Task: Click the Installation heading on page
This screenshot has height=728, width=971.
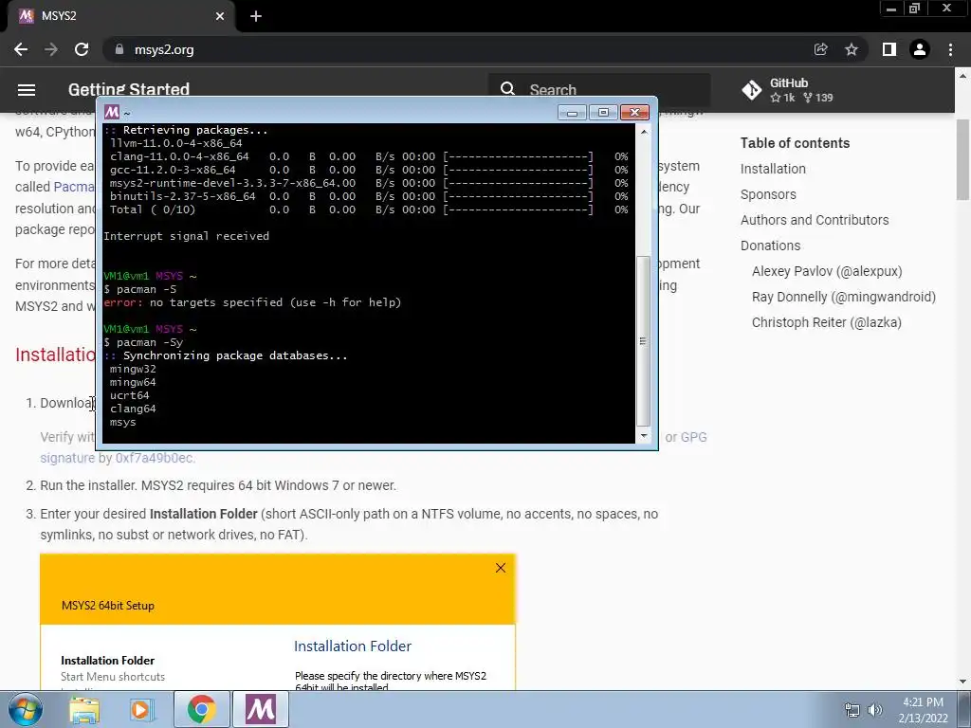Action: (x=56, y=355)
